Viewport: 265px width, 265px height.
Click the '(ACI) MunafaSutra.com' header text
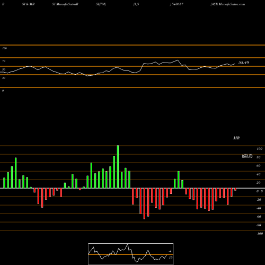point(228,4)
